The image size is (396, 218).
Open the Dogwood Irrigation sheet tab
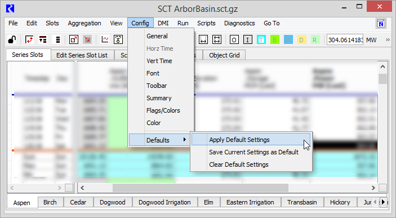(x=164, y=202)
